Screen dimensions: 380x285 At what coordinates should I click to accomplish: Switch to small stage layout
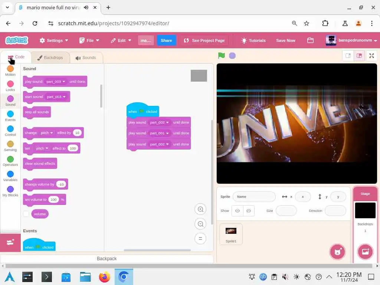(348, 56)
